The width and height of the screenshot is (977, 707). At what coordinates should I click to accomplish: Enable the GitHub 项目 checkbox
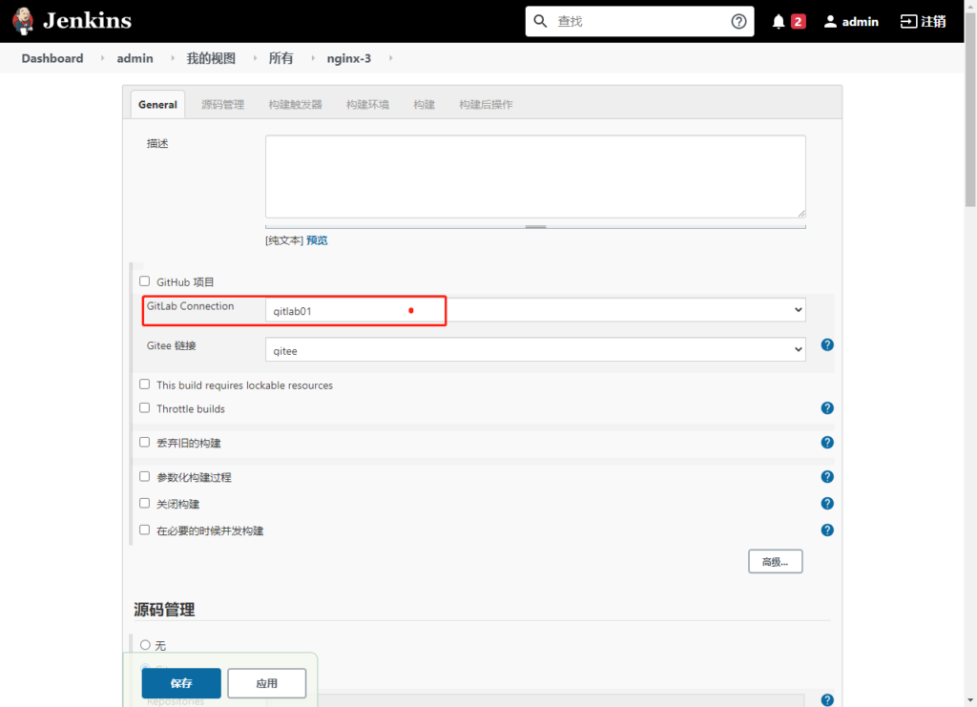pos(145,281)
